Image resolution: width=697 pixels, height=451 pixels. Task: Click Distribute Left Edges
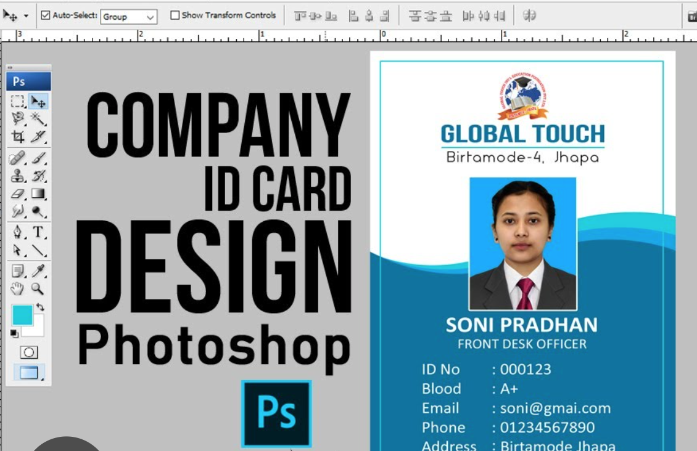tap(468, 17)
